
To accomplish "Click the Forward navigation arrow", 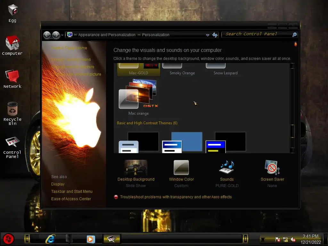I will click(x=56, y=35).
